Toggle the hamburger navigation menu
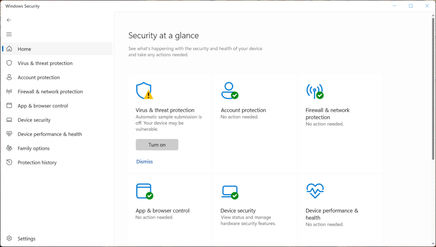Image resolution: width=436 pixels, height=247 pixels. [9, 34]
